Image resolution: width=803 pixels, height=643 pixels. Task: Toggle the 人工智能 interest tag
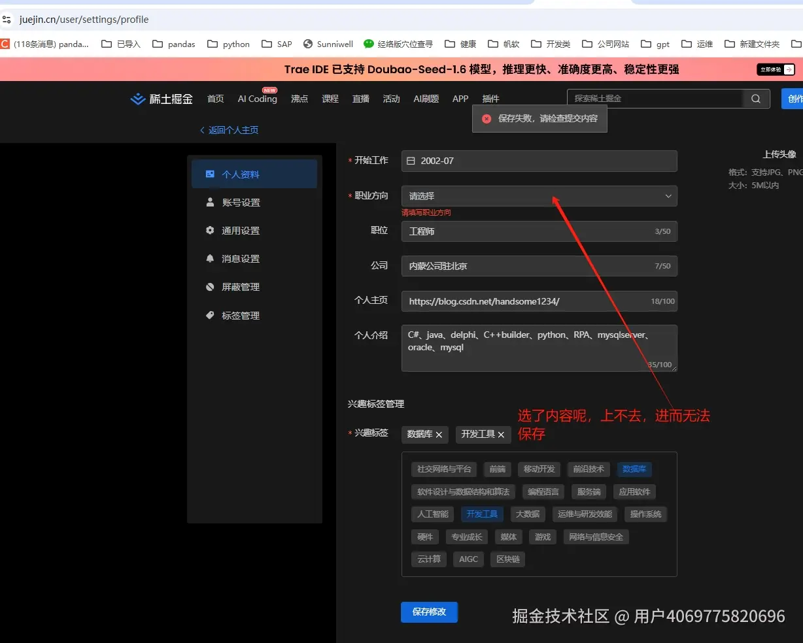click(x=432, y=514)
